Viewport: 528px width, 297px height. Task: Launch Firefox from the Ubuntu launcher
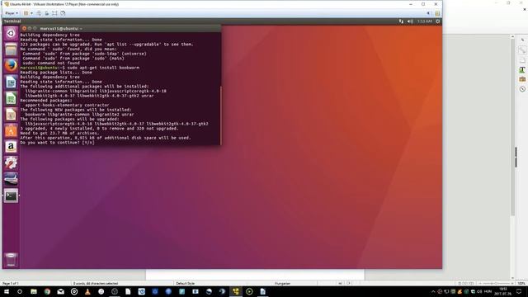(x=11, y=66)
